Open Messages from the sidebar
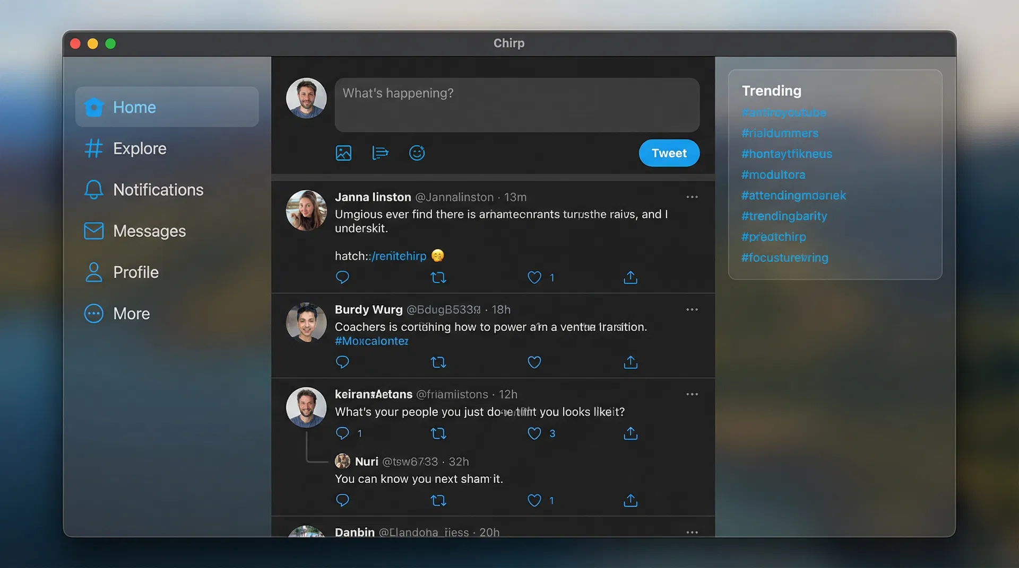This screenshot has height=568, width=1019. (x=149, y=231)
